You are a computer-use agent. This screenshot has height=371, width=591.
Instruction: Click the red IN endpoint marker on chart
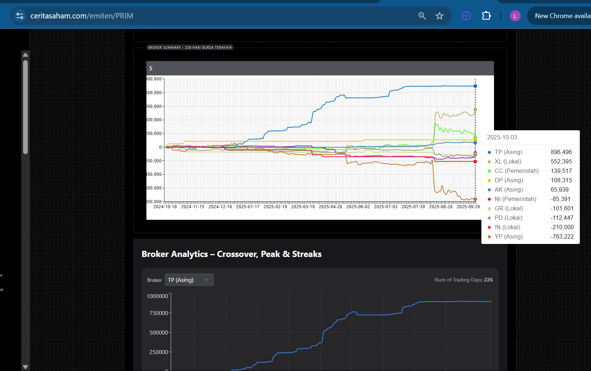point(475,162)
